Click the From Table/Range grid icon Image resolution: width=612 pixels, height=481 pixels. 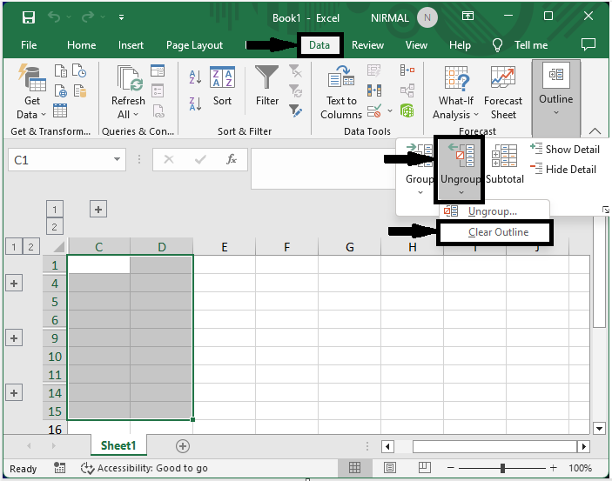60,110
